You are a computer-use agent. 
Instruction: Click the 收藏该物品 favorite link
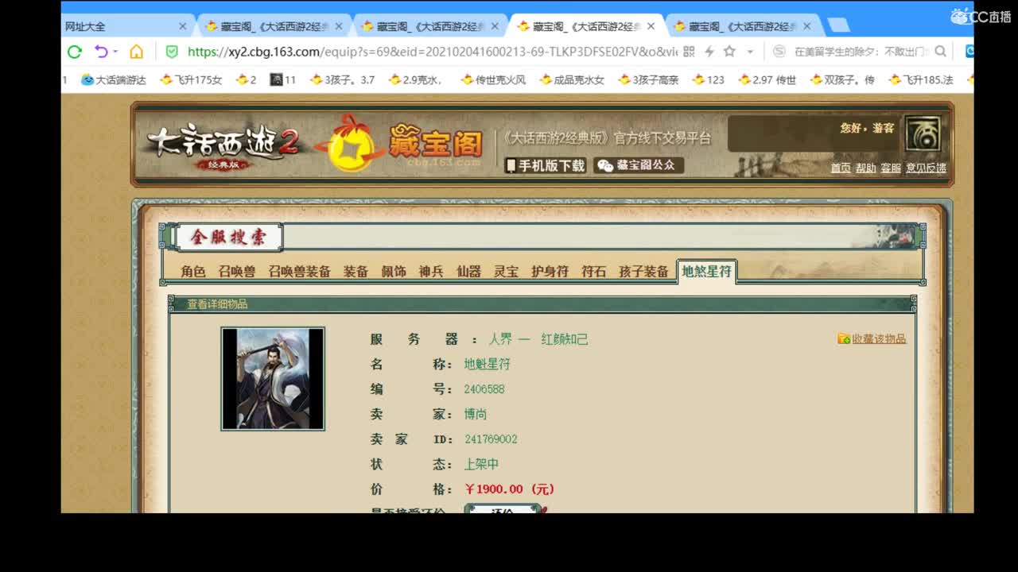[x=872, y=339]
